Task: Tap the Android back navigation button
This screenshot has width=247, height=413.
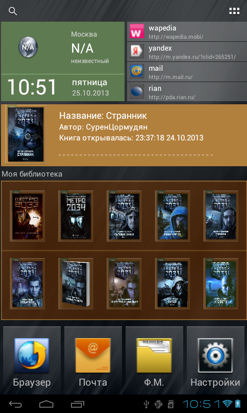Action: tap(16, 404)
